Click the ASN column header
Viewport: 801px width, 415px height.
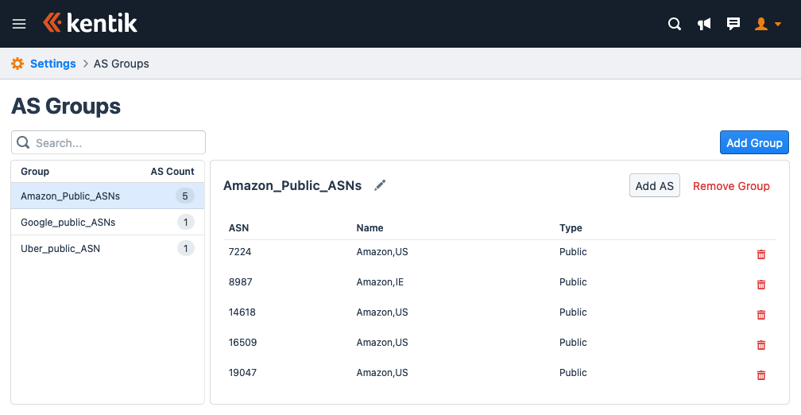pyautogui.click(x=238, y=228)
